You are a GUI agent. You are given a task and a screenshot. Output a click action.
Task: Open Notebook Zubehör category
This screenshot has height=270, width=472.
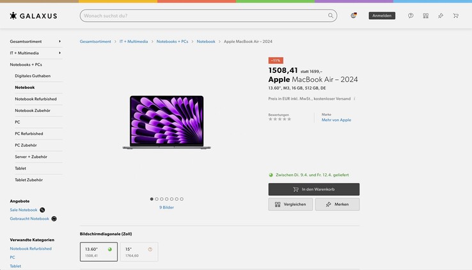pyautogui.click(x=33, y=111)
